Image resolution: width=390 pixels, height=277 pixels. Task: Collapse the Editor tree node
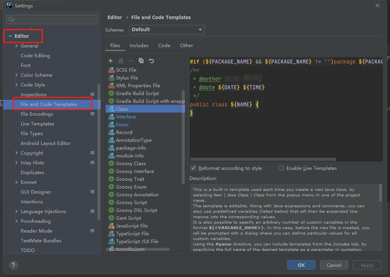click(10, 36)
